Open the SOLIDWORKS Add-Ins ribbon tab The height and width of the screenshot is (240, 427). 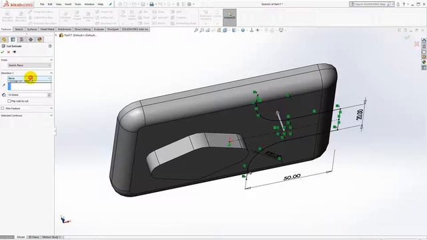(135, 29)
